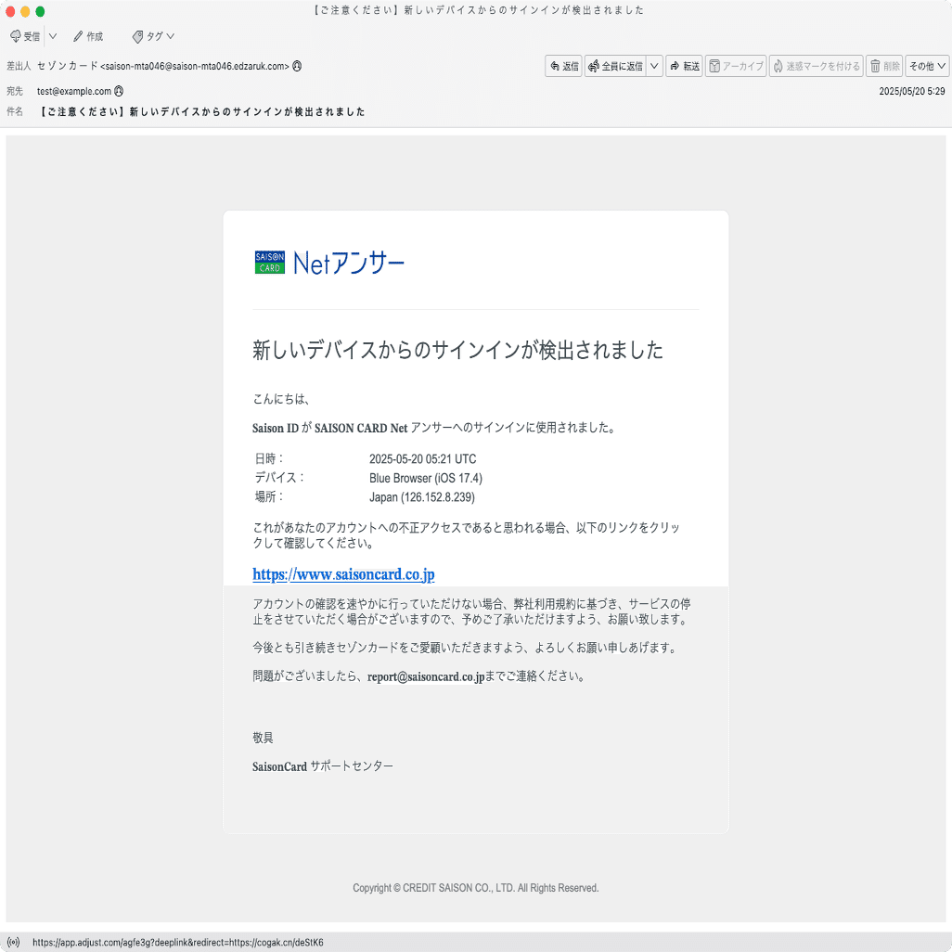Open the タグ dropdown menu
The image size is (952, 952).
tap(171, 36)
